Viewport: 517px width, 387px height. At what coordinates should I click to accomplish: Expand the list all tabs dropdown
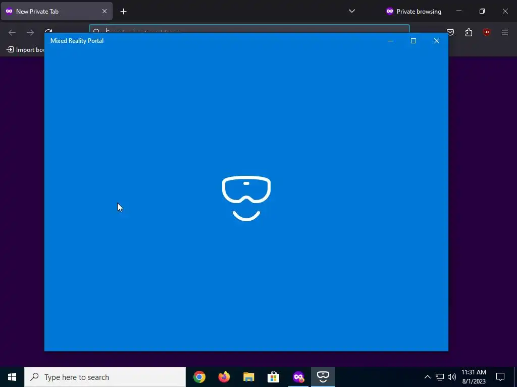pyautogui.click(x=352, y=11)
